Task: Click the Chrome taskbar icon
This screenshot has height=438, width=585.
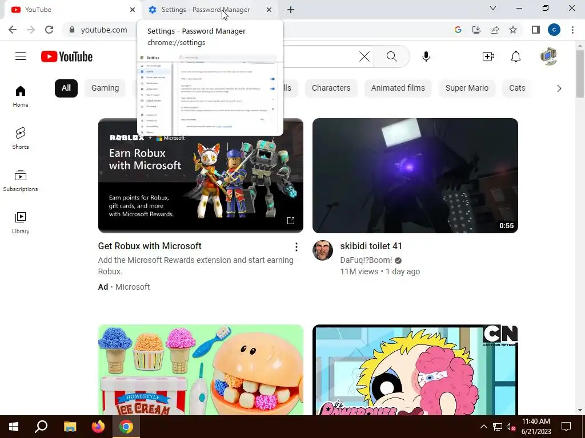Action: pos(126,427)
